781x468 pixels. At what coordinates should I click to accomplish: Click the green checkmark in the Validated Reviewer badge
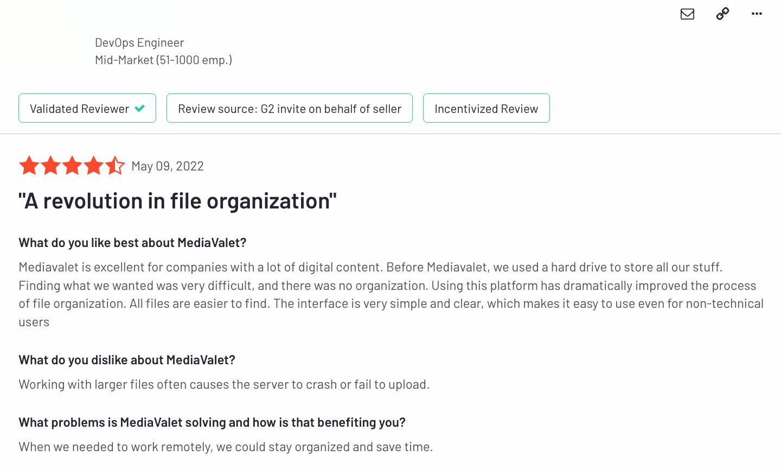[x=140, y=108]
